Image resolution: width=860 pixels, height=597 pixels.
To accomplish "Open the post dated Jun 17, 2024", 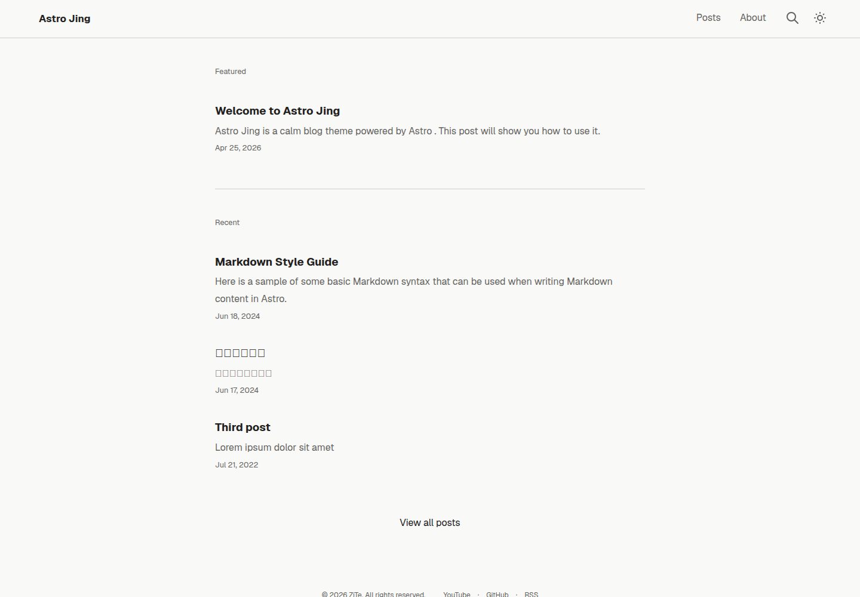I will [240, 353].
